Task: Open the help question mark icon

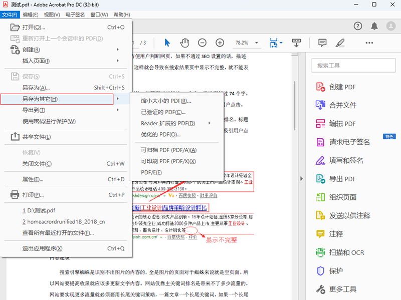Action: (x=358, y=26)
